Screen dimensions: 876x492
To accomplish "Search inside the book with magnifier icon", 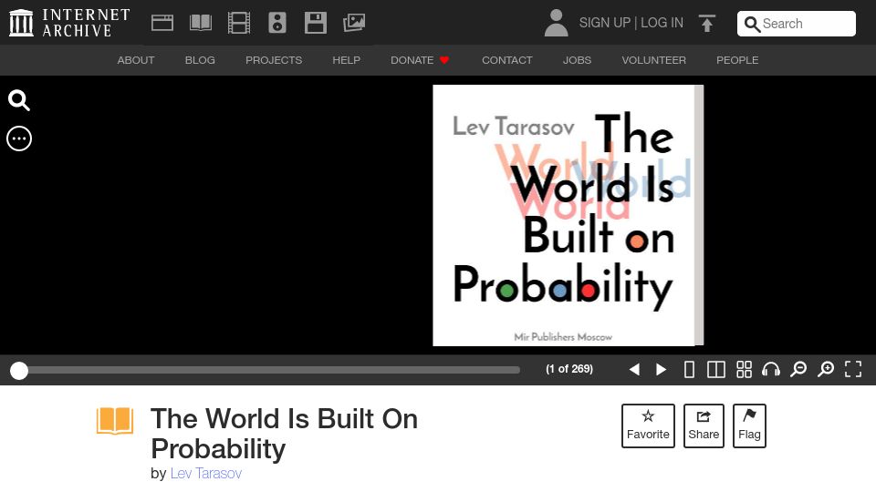I will [x=19, y=100].
